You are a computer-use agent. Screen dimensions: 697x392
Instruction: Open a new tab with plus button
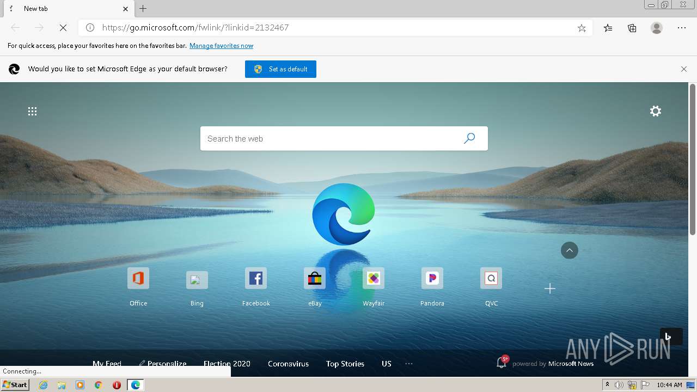point(143,9)
